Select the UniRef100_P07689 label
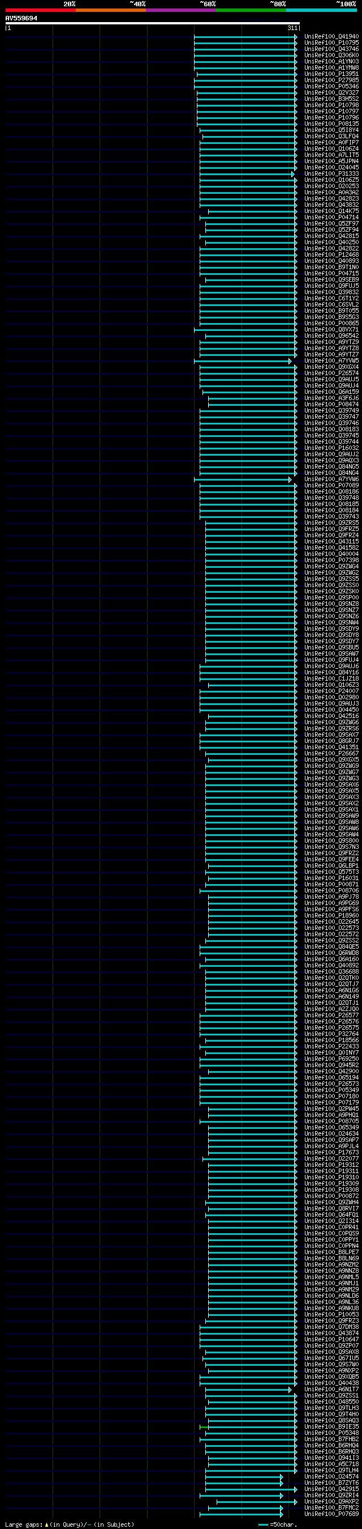The height and width of the screenshot is (1529, 362). (x=331, y=1514)
